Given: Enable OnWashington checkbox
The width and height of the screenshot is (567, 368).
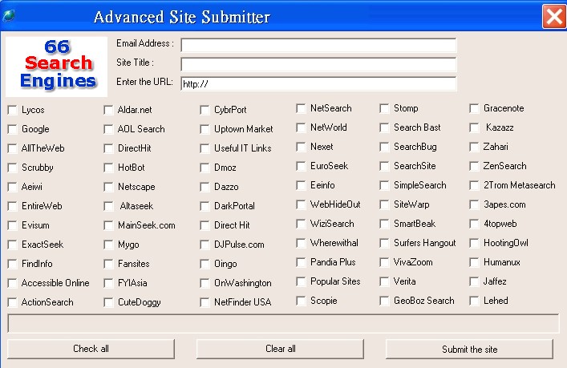Looking at the screenshot, I should click(205, 283).
